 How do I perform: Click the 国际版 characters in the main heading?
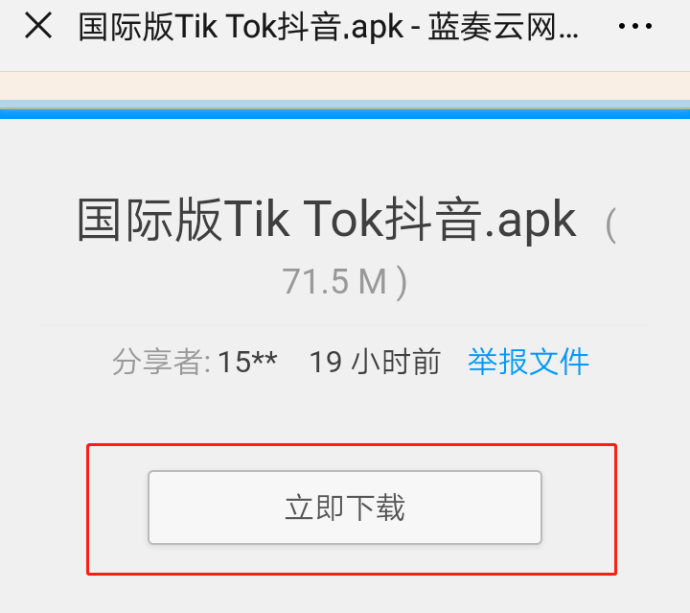pyautogui.click(x=149, y=220)
